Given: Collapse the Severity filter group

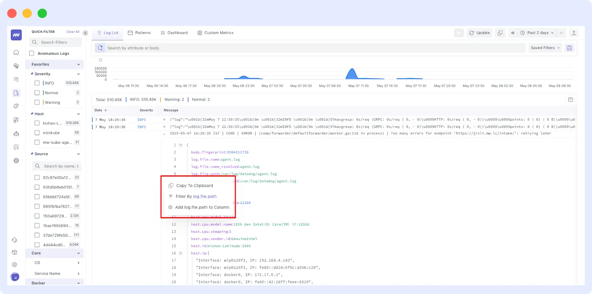Looking at the screenshot, I should [78, 74].
